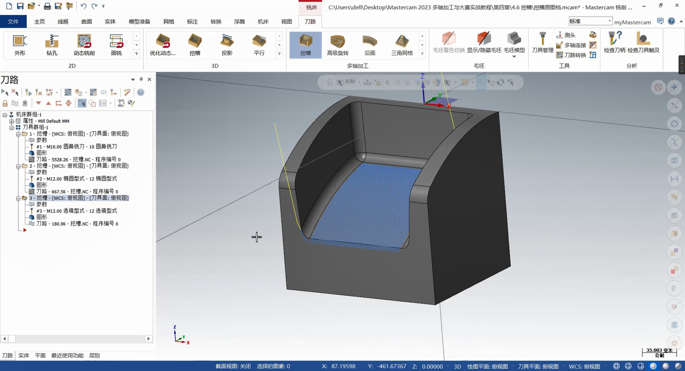Image resolution: width=685 pixels, height=371 pixels.
Task: Select the 面铣 face milling icon
Action: pyautogui.click(x=117, y=44)
